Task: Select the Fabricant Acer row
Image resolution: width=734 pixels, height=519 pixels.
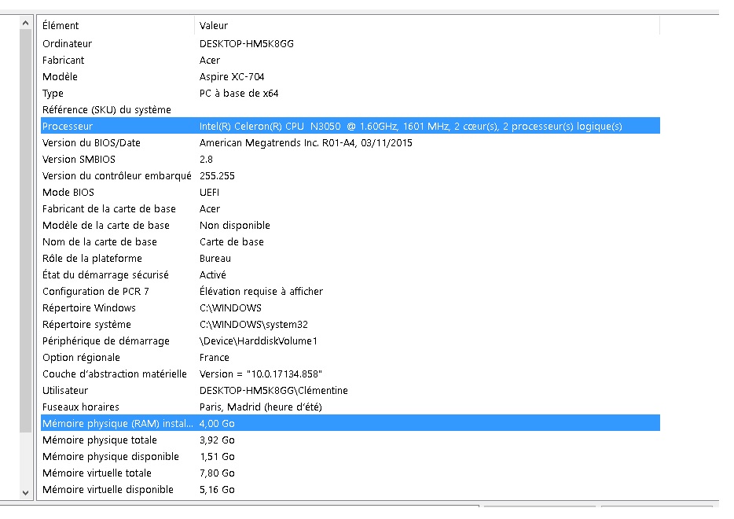Action: [x=350, y=60]
